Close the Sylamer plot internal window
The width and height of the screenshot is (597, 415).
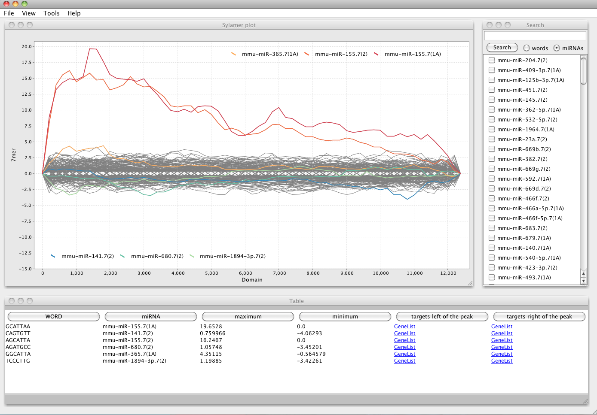tap(12, 25)
